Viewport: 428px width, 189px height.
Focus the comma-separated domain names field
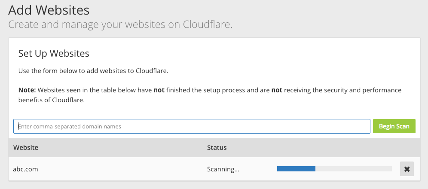pyautogui.click(x=192, y=126)
